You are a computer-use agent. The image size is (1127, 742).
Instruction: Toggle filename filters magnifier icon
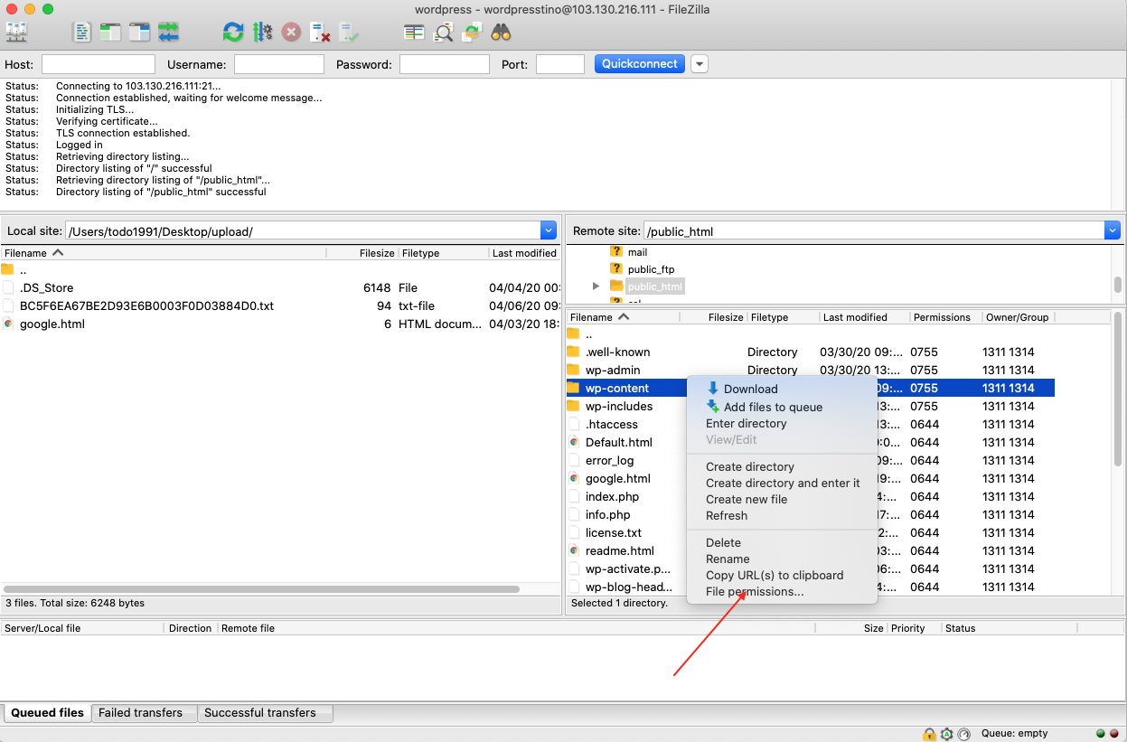click(443, 33)
